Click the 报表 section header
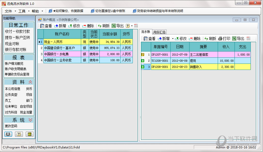Screen dimensions: 263x152 [x=19, y=57]
